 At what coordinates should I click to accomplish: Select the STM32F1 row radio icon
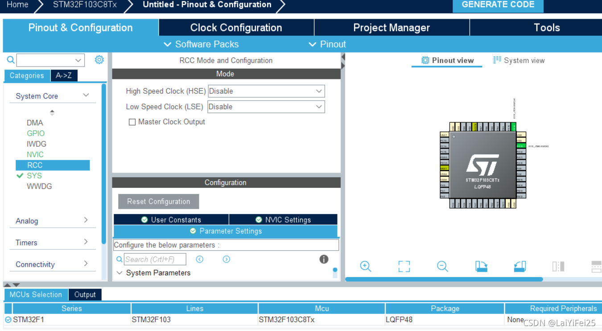click(x=8, y=319)
